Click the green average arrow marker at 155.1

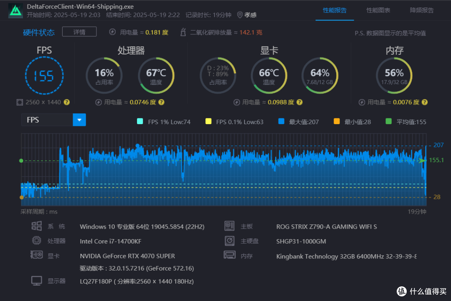click(423, 161)
